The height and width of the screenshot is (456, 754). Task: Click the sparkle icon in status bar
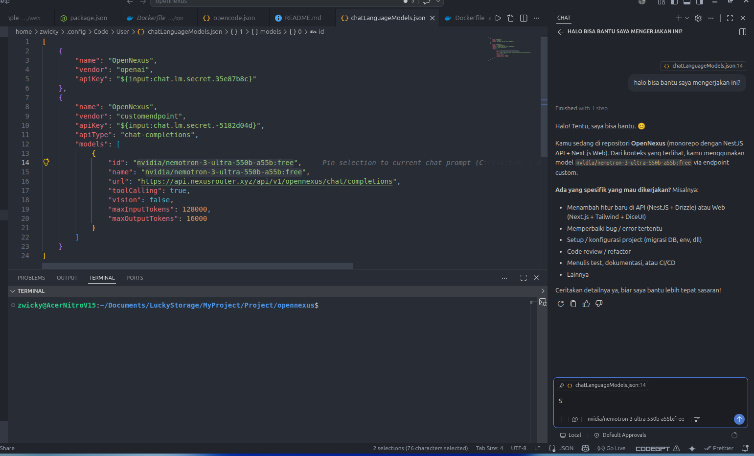(692, 449)
